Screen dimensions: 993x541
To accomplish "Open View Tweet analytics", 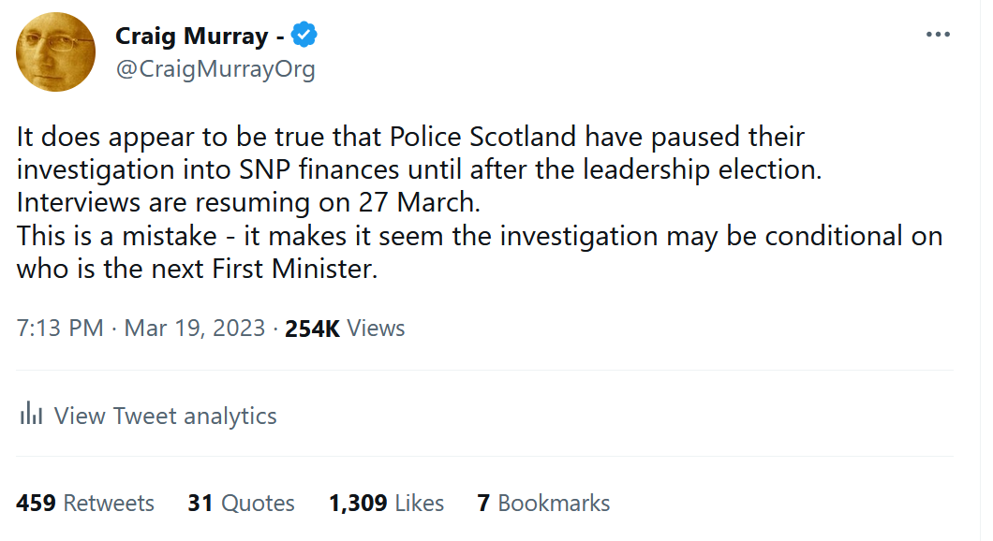I will (x=165, y=416).
